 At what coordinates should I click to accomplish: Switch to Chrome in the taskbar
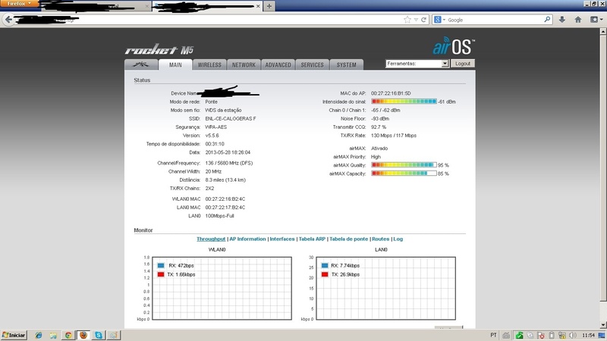click(x=68, y=335)
